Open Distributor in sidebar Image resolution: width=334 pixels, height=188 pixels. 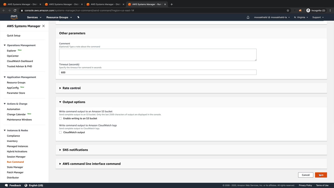13,178
